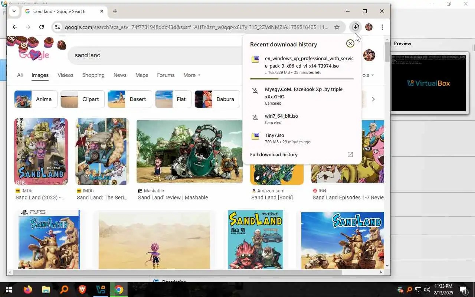
Task: Open notification center in taskbar
Action: pyautogui.click(x=463, y=290)
